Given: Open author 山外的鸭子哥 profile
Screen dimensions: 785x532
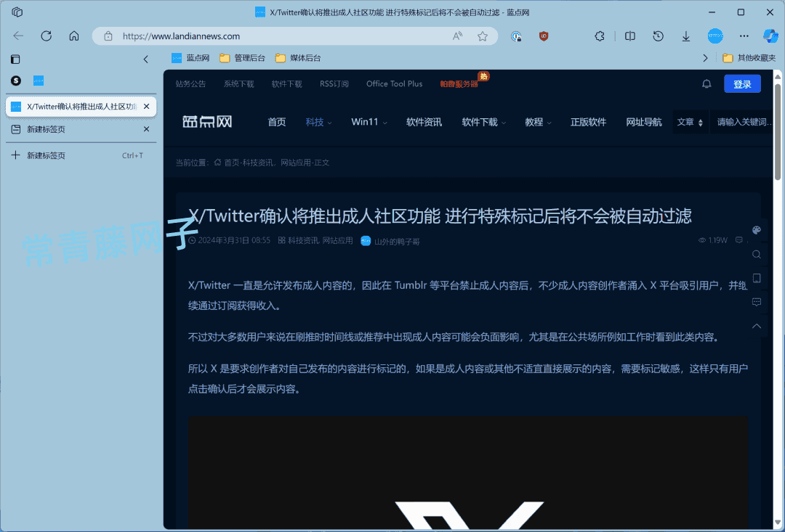Looking at the screenshot, I should point(390,241).
